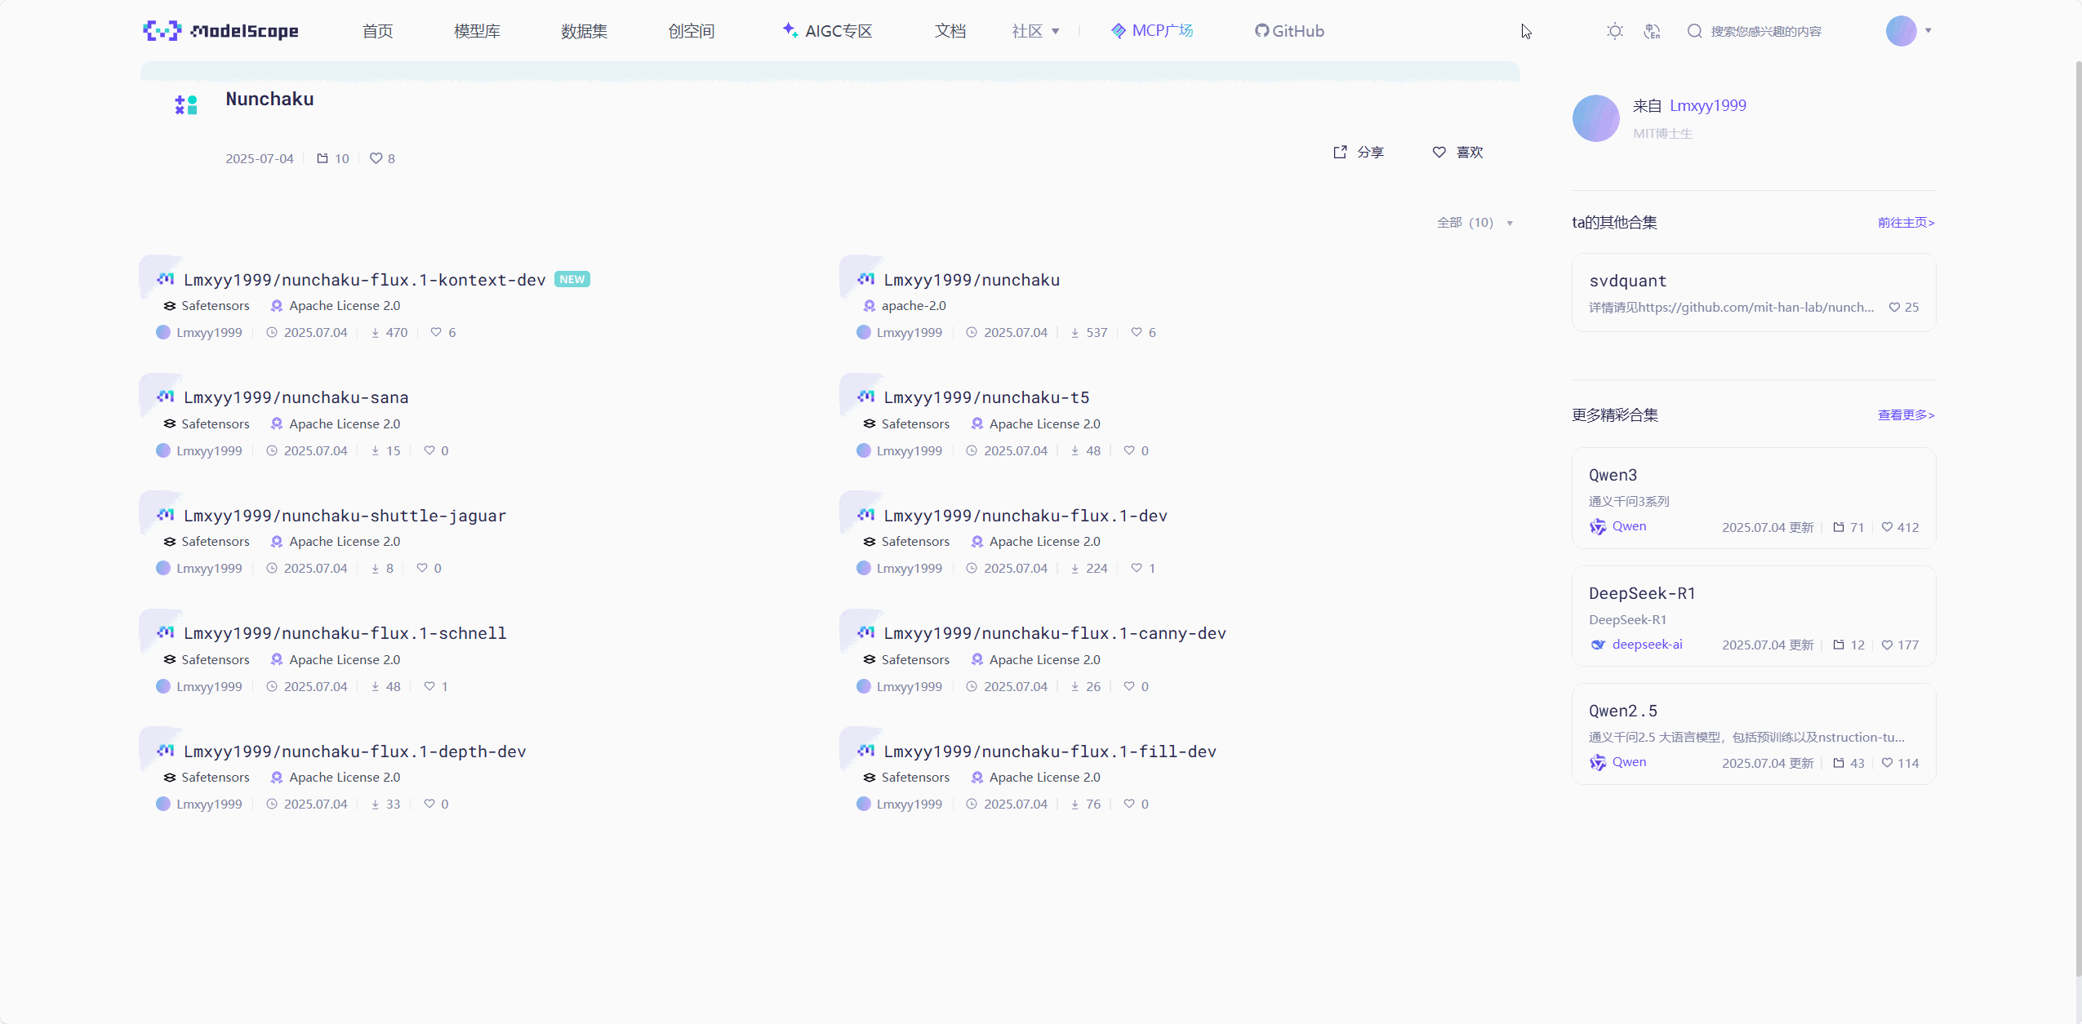Go to 模型库 in navigation
Screen dimensions: 2082x1024
tap(477, 31)
